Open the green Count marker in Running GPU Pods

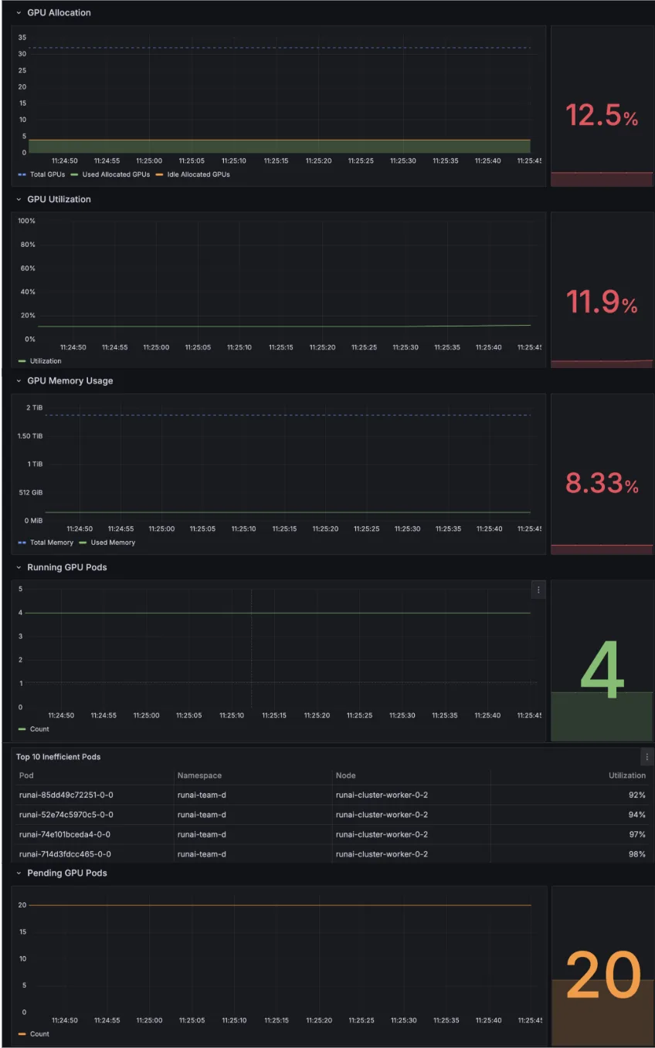tap(22, 729)
